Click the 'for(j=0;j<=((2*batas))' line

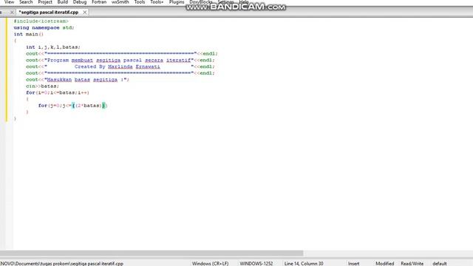[x=72, y=106]
